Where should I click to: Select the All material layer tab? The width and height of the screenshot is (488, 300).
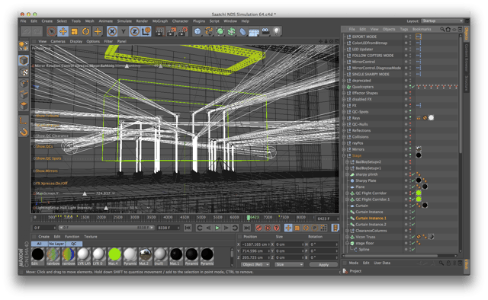point(39,244)
